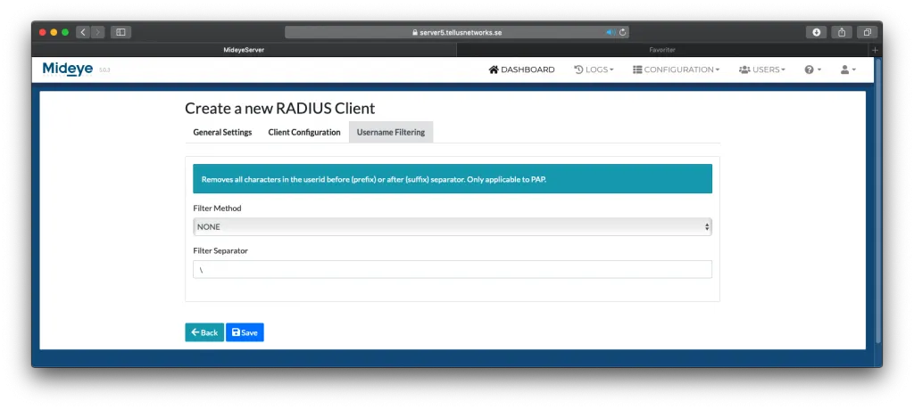
Task: Mute the tab audio speaker icon
Action: (x=610, y=33)
